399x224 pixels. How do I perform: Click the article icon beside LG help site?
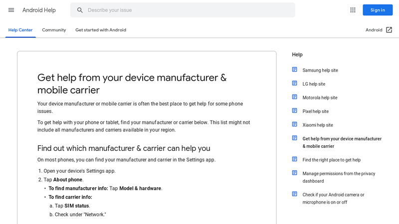(294, 83)
